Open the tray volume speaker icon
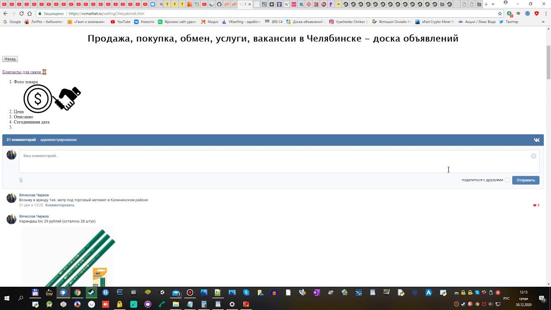The height and width of the screenshot is (310, 551). click(490, 304)
